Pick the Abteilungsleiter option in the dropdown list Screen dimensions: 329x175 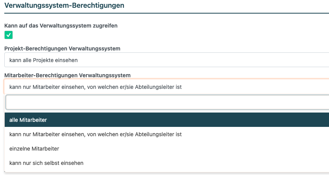coord(95,134)
